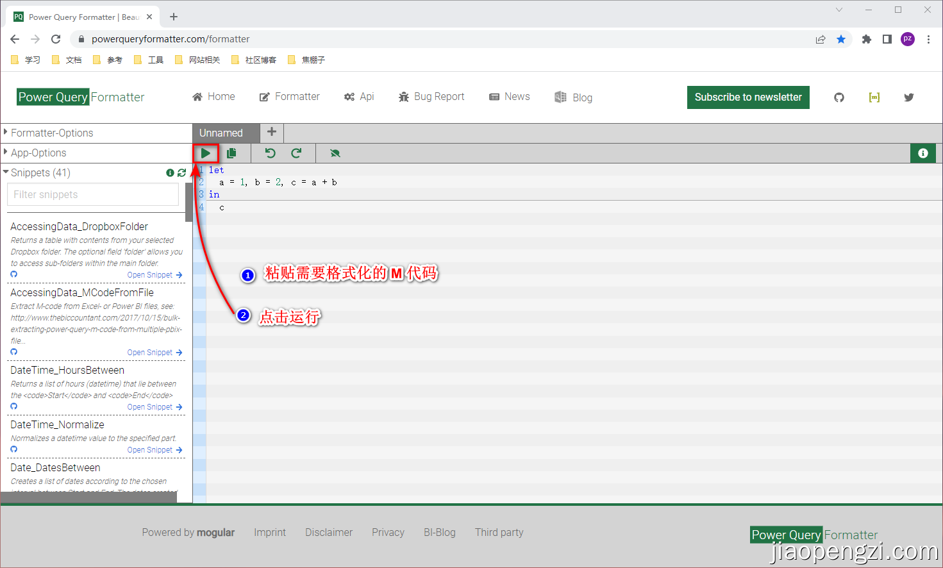Undo the last editor change
Viewport: 943px width, 568px height.
(x=270, y=153)
